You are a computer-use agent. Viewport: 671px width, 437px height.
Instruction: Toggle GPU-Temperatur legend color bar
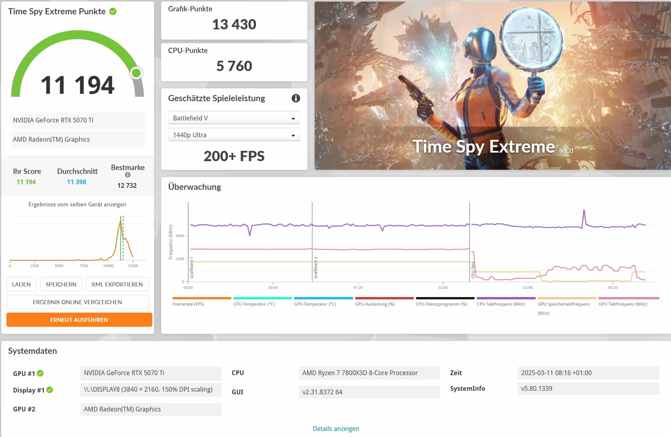[323, 298]
